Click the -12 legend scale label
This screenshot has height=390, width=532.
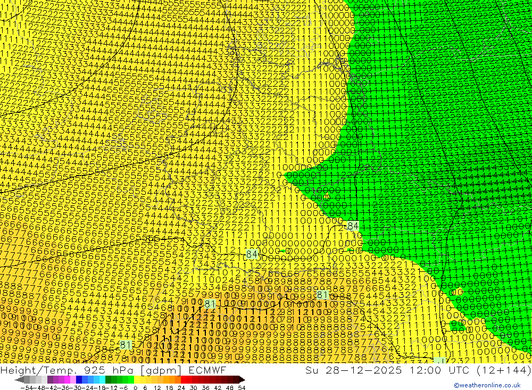(x=112, y=388)
